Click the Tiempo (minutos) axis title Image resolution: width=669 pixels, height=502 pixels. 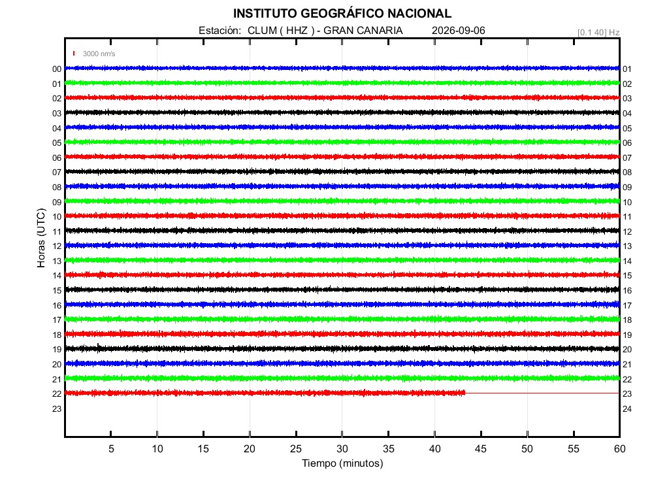coord(342,463)
